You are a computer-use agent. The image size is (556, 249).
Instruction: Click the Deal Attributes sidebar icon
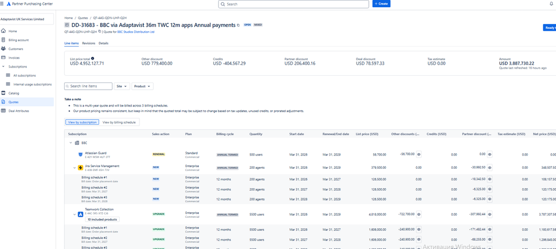tap(3, 111)
